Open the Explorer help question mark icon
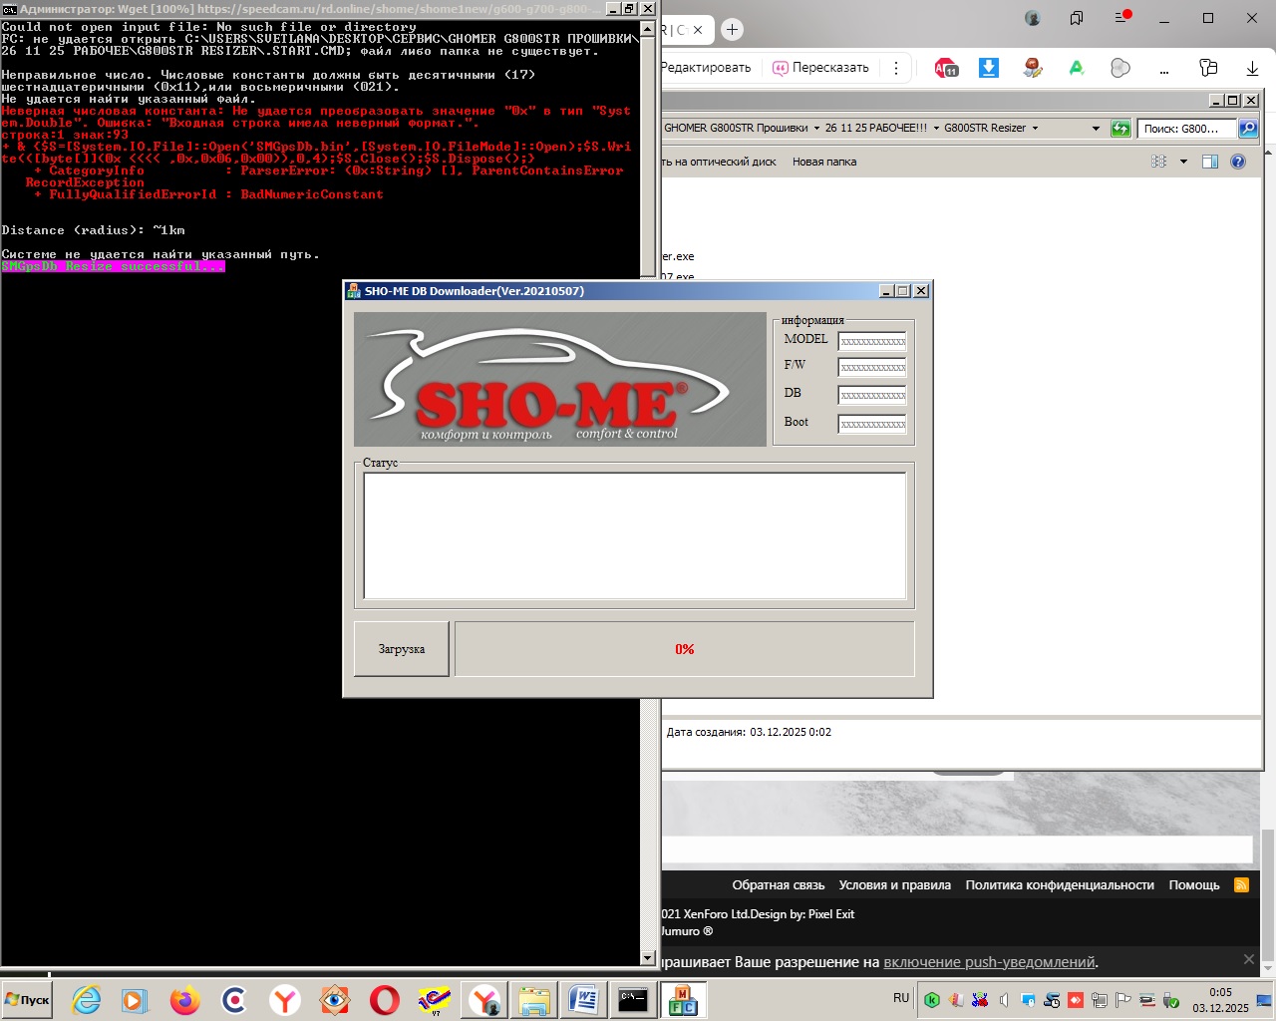This screenshot has height=1021, width=1276. point(1238,162)
